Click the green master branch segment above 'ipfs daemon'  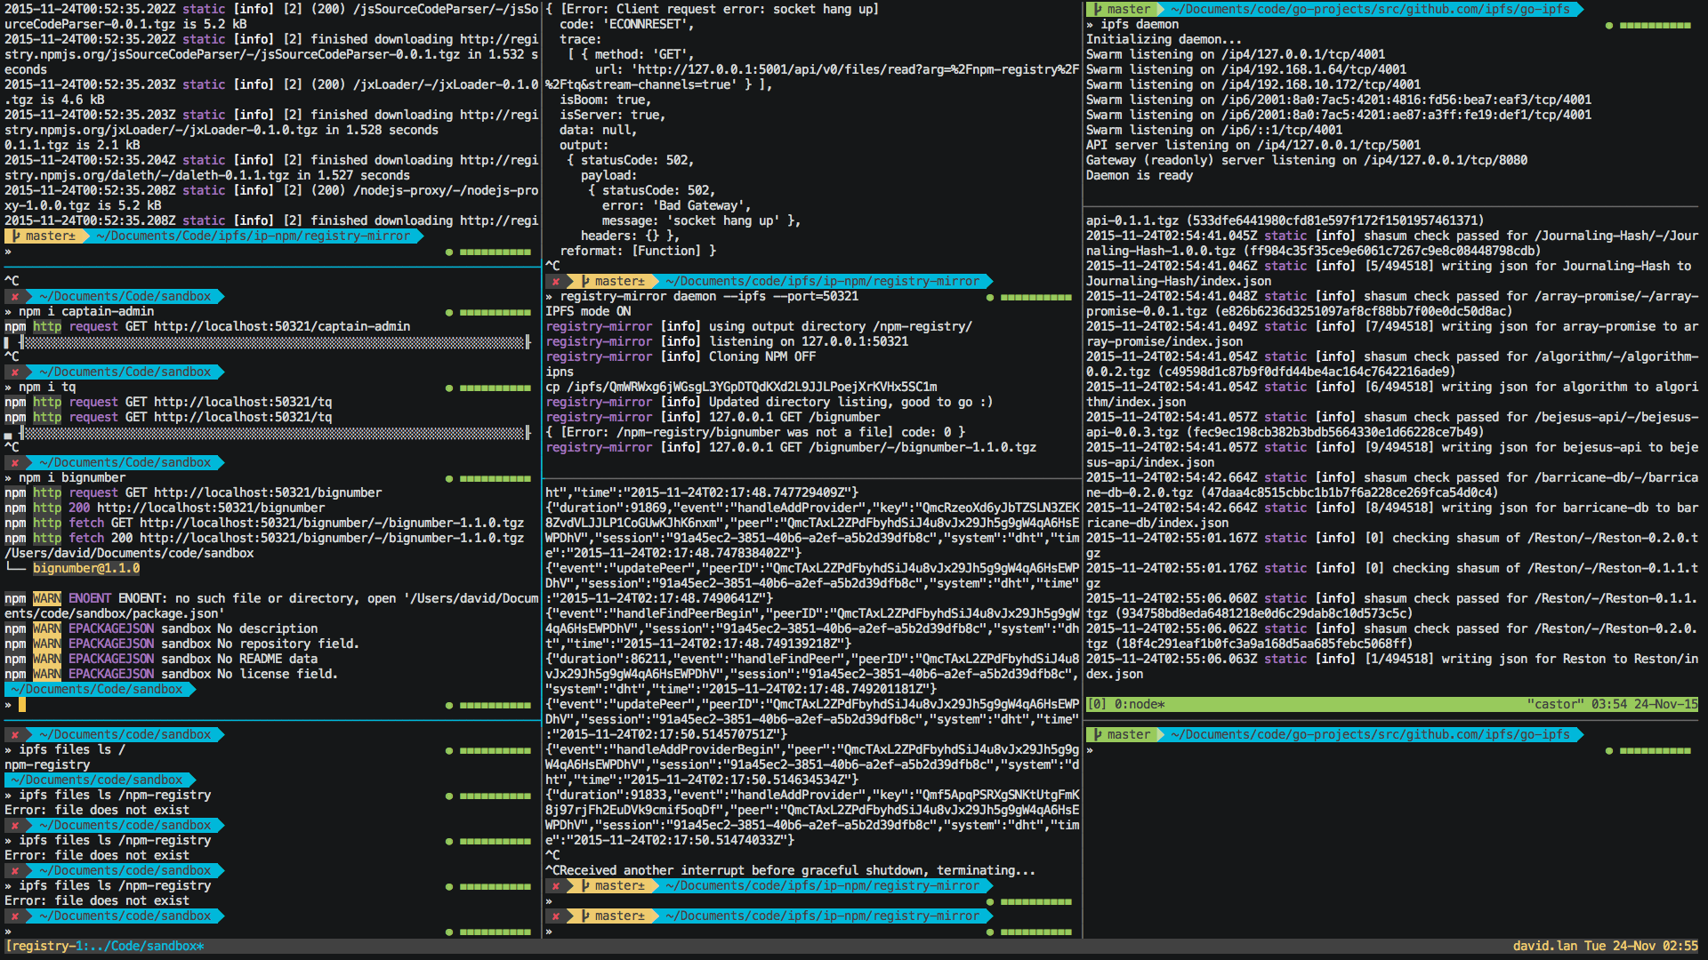point(1121,10)
